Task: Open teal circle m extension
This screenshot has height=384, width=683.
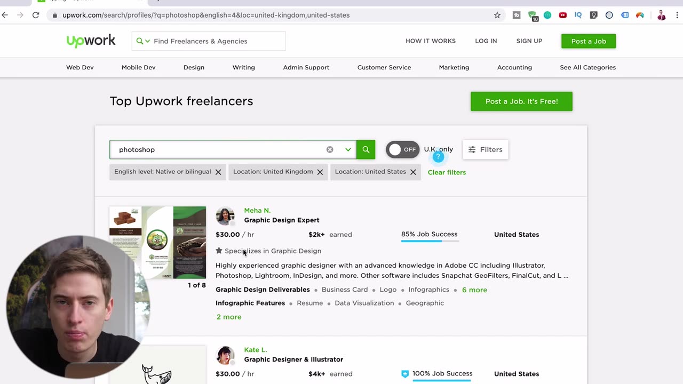Action: 547,15
